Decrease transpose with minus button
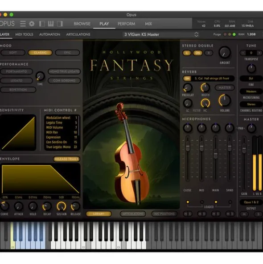Image resolution: width=263 pixels, height=264 pixels. (x=243, y=53)
